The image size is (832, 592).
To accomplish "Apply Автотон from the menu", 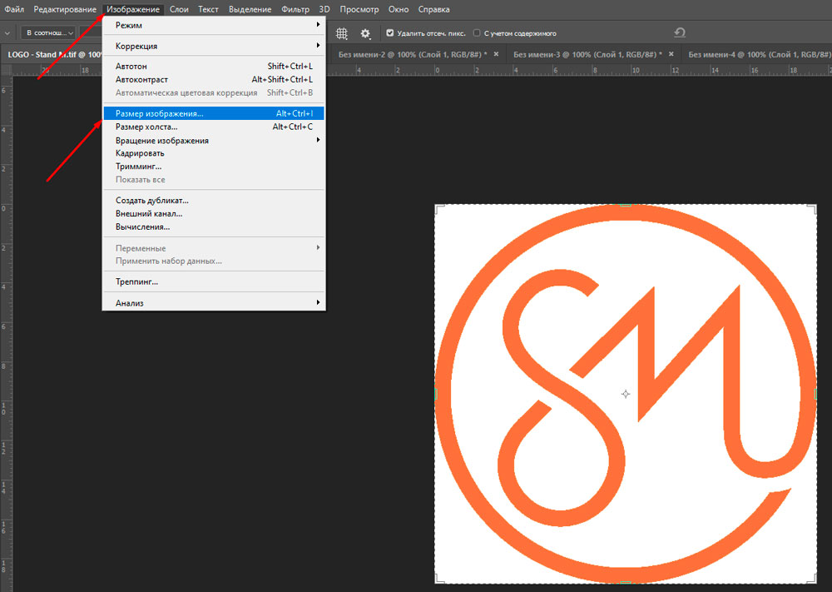I will 213,67.
